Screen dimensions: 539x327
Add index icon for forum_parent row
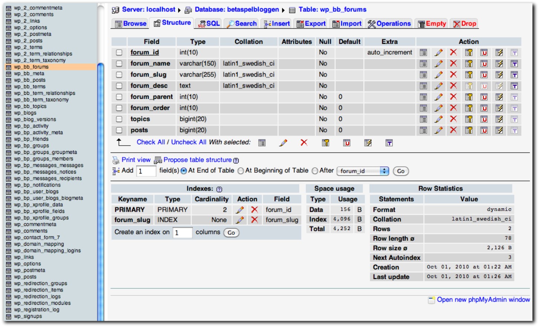coord(499,97)
